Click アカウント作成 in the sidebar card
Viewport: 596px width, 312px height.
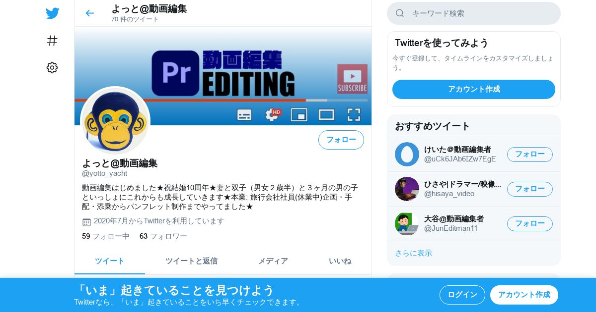point(474,89)
